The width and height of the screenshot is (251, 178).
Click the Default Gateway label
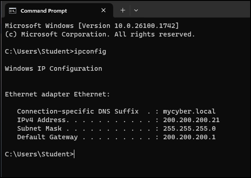[x=47, y=137]
